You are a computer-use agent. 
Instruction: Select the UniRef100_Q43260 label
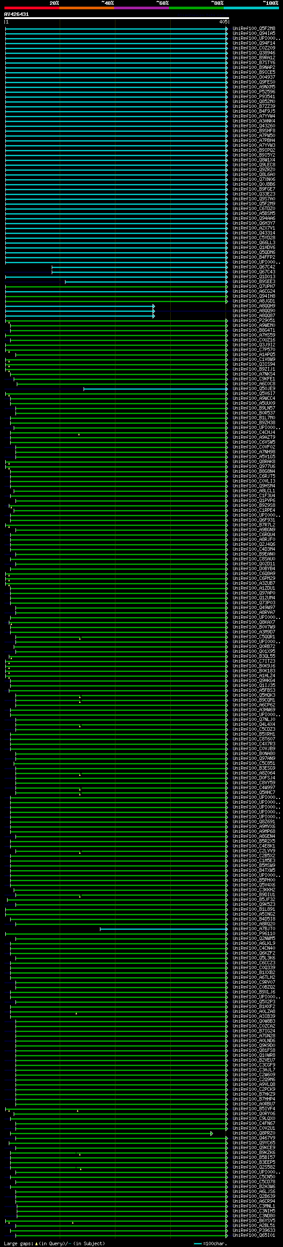pos(254,126)
